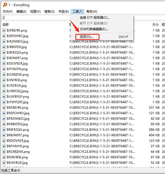This screenshot has height=174, width=165.
Task: Click file icon of $IG18ZHX.png
Action: pos(4,74)
